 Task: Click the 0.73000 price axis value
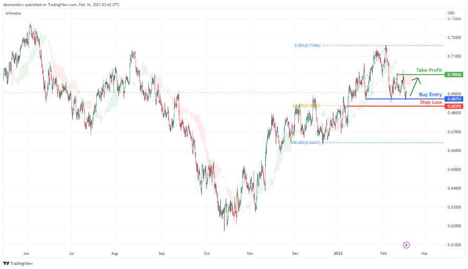point(454,19)
